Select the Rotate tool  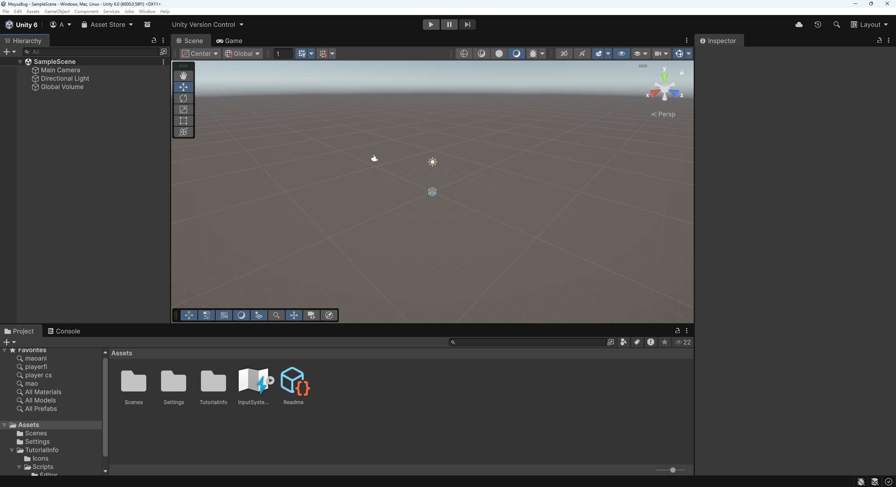[183, 98]
